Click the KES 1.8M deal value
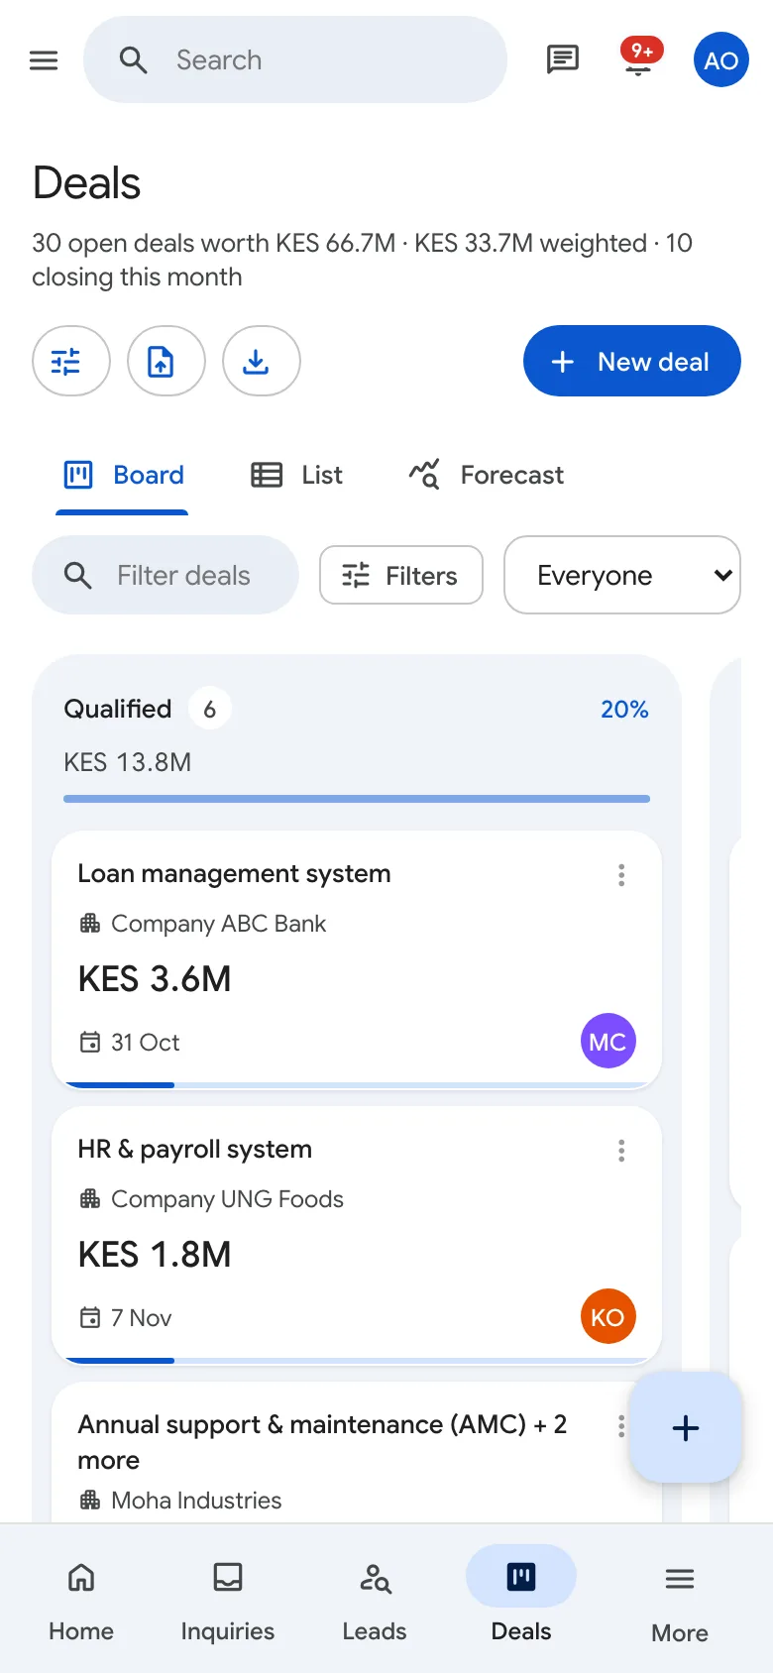Image resolution: width=773 pixels, height=1673 pixels. pos(155,1255)
